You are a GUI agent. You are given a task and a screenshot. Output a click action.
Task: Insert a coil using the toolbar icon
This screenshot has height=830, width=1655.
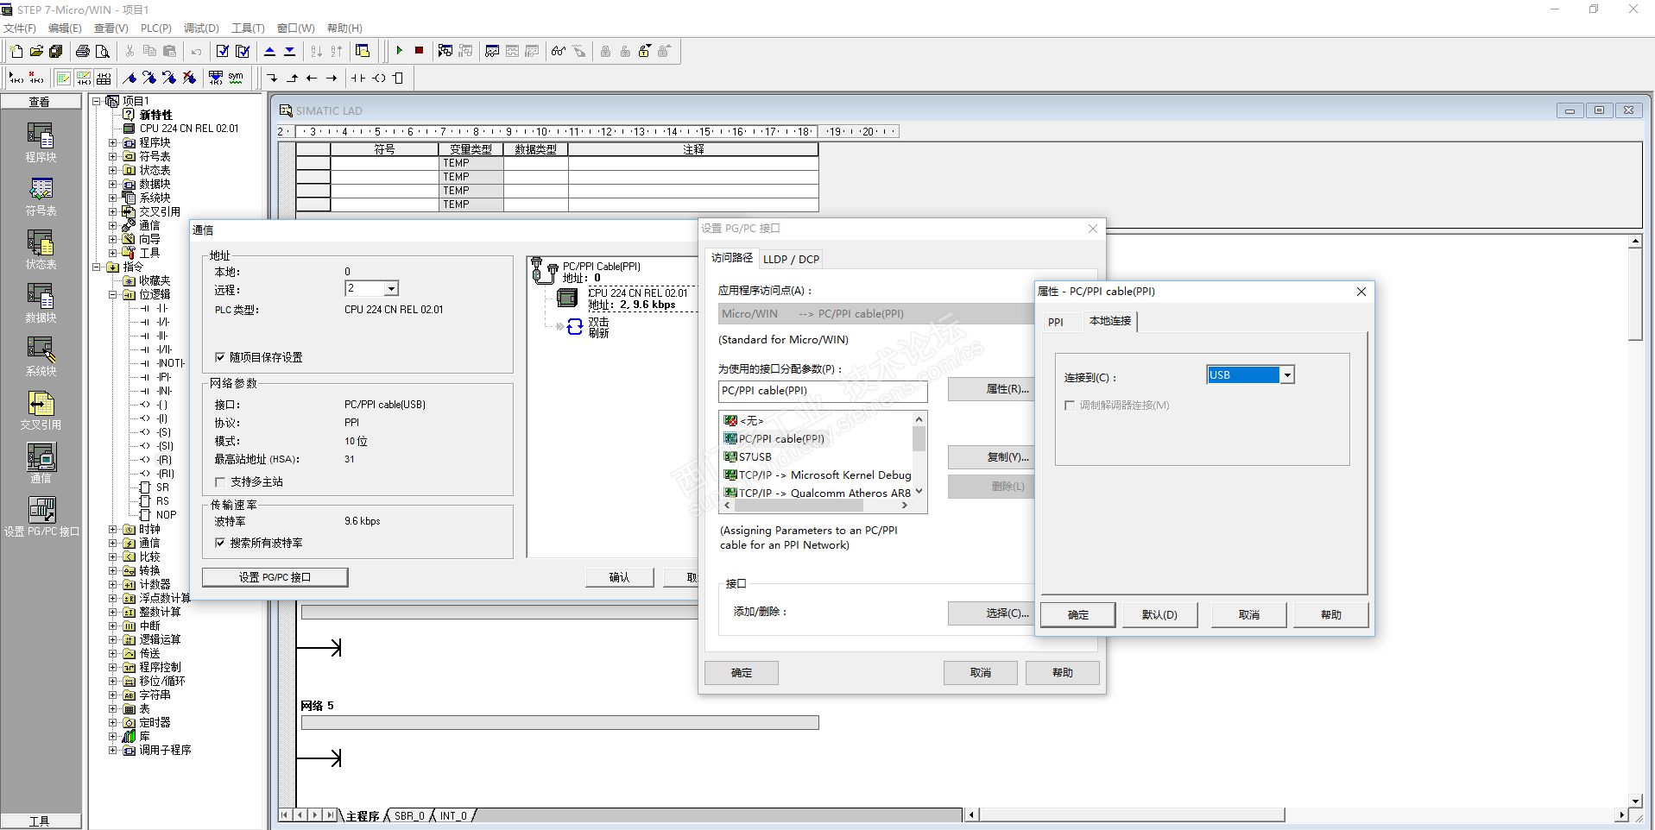(379, 79)
